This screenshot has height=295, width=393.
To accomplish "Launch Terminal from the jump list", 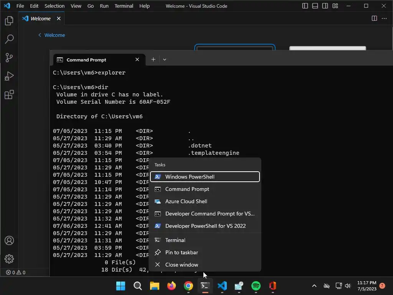I will tap(205, 240).
